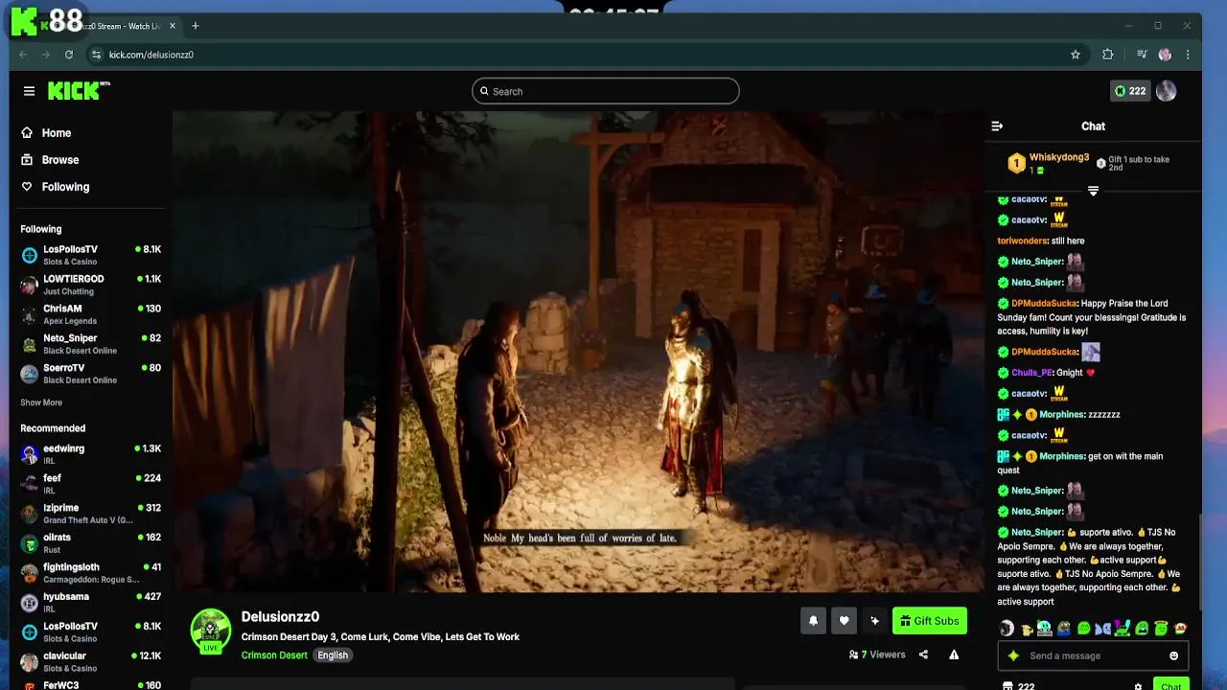Collapse the chat panel icon
The height and width of the screenshot is (690, 1227).
pos(997,126)
